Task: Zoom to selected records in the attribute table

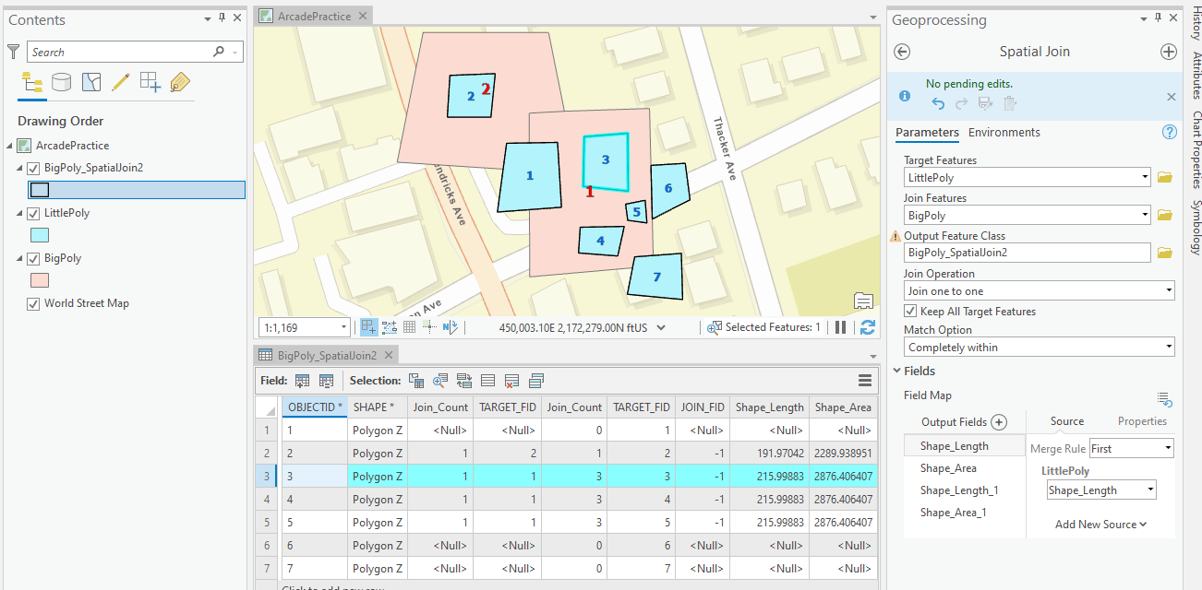Action: click(440, 380)
